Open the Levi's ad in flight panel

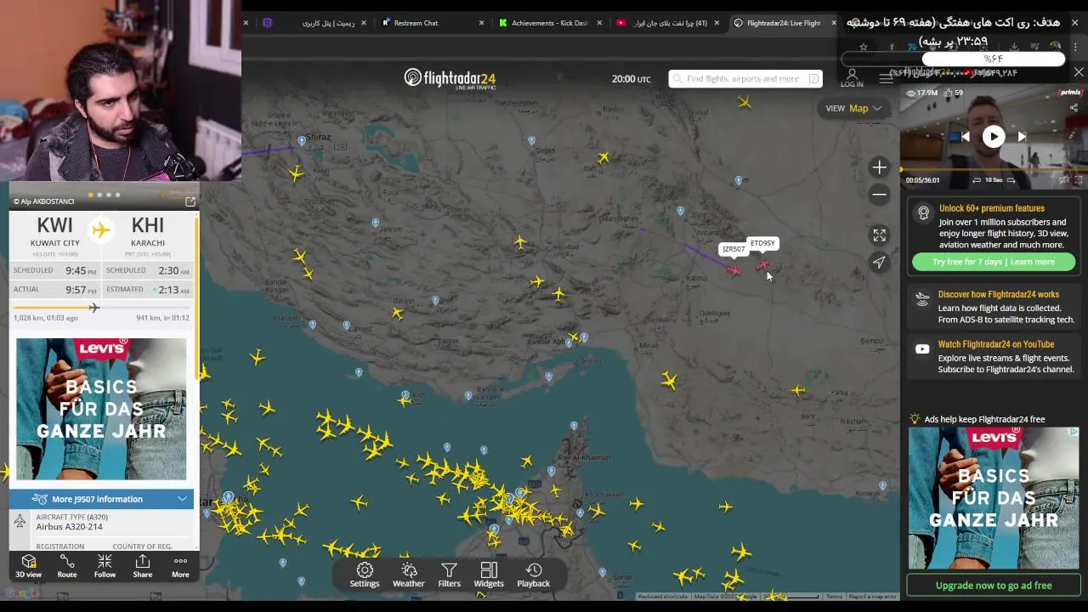coord(101,409)
